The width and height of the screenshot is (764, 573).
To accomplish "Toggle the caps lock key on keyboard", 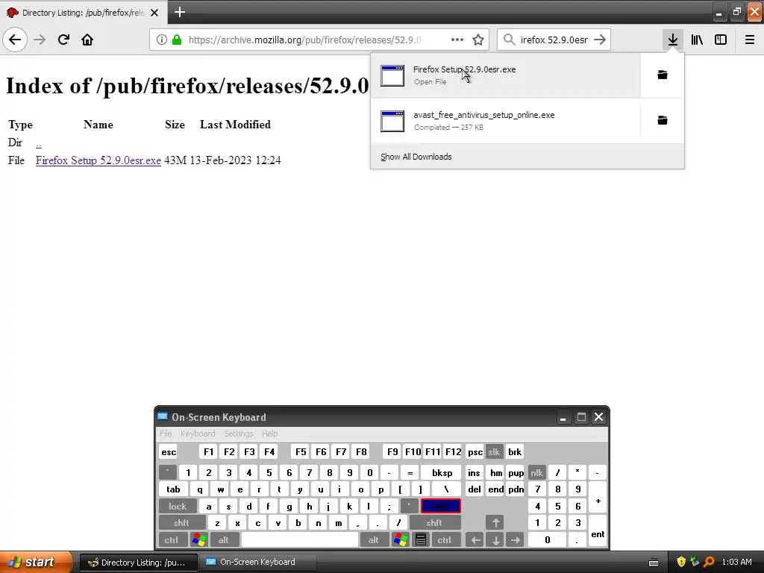I will 178,507.
